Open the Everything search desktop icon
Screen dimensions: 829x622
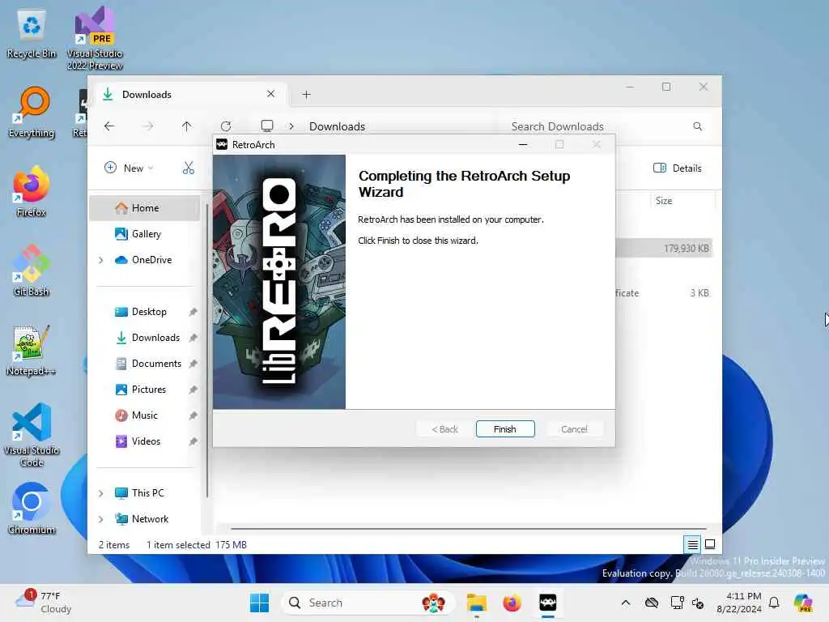pyautogui.click(x=32, y=113)
